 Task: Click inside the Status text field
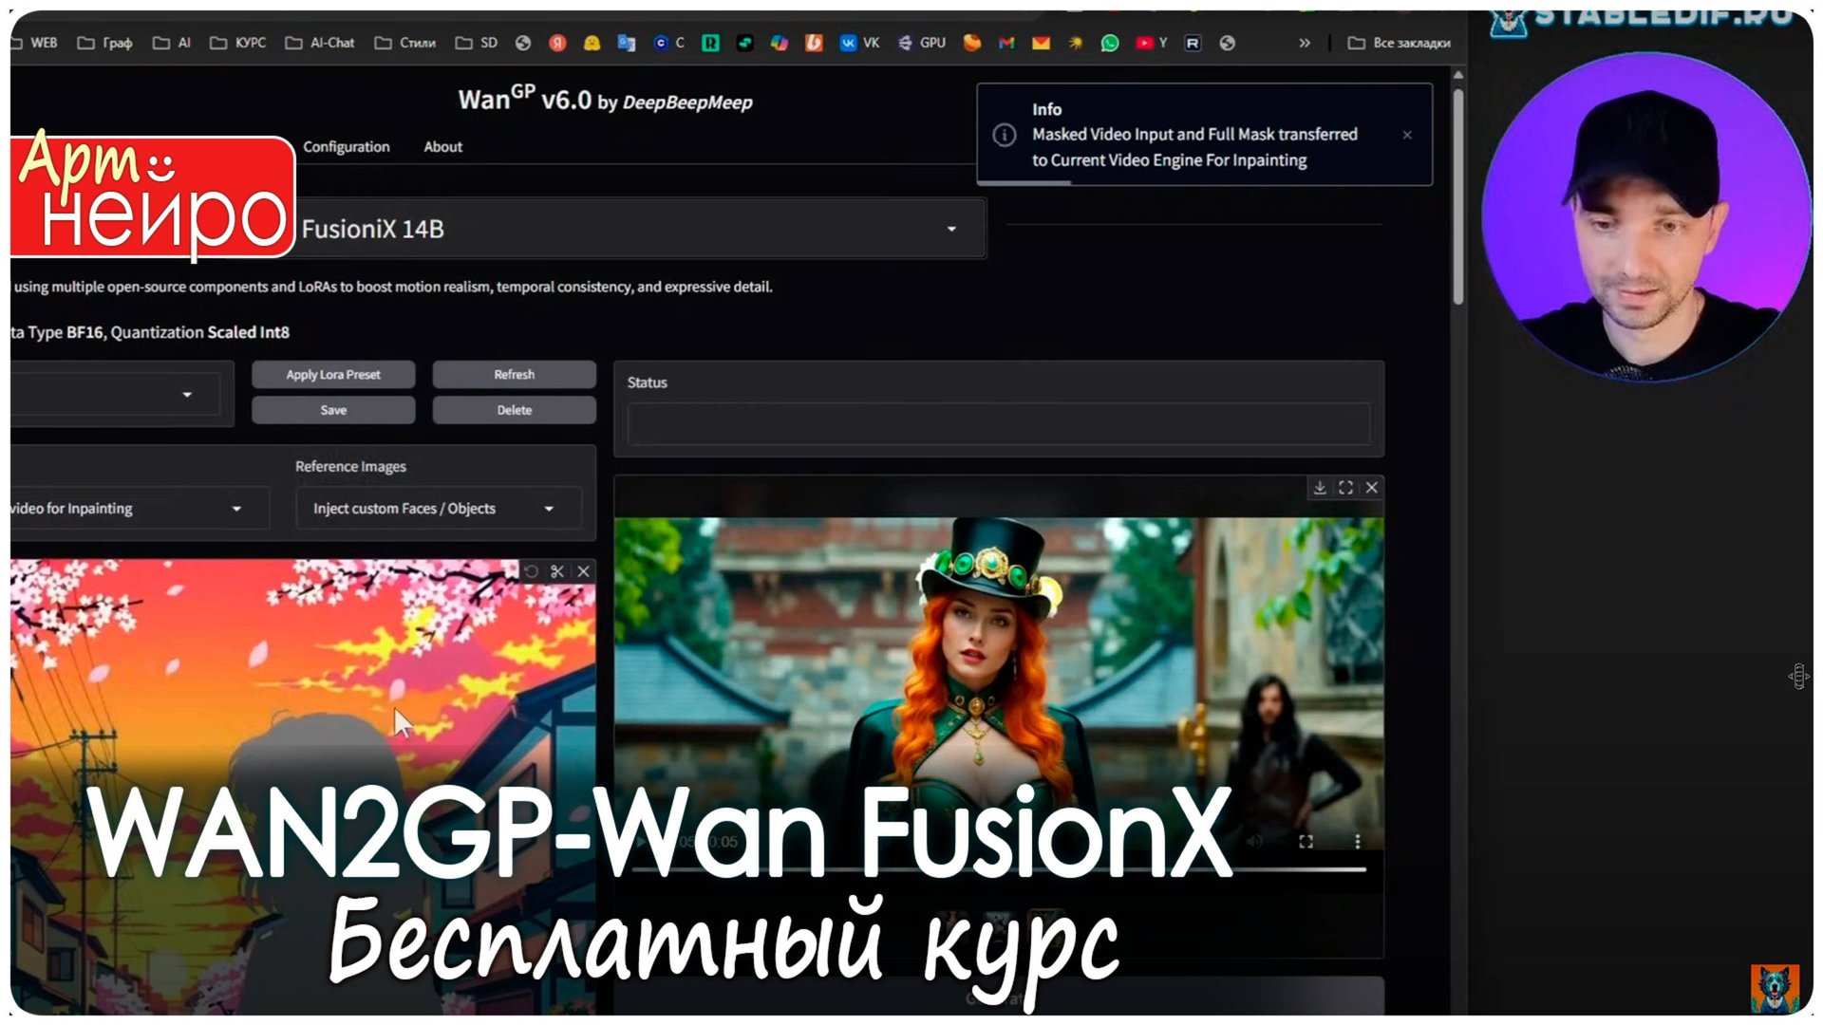point(998,424)
